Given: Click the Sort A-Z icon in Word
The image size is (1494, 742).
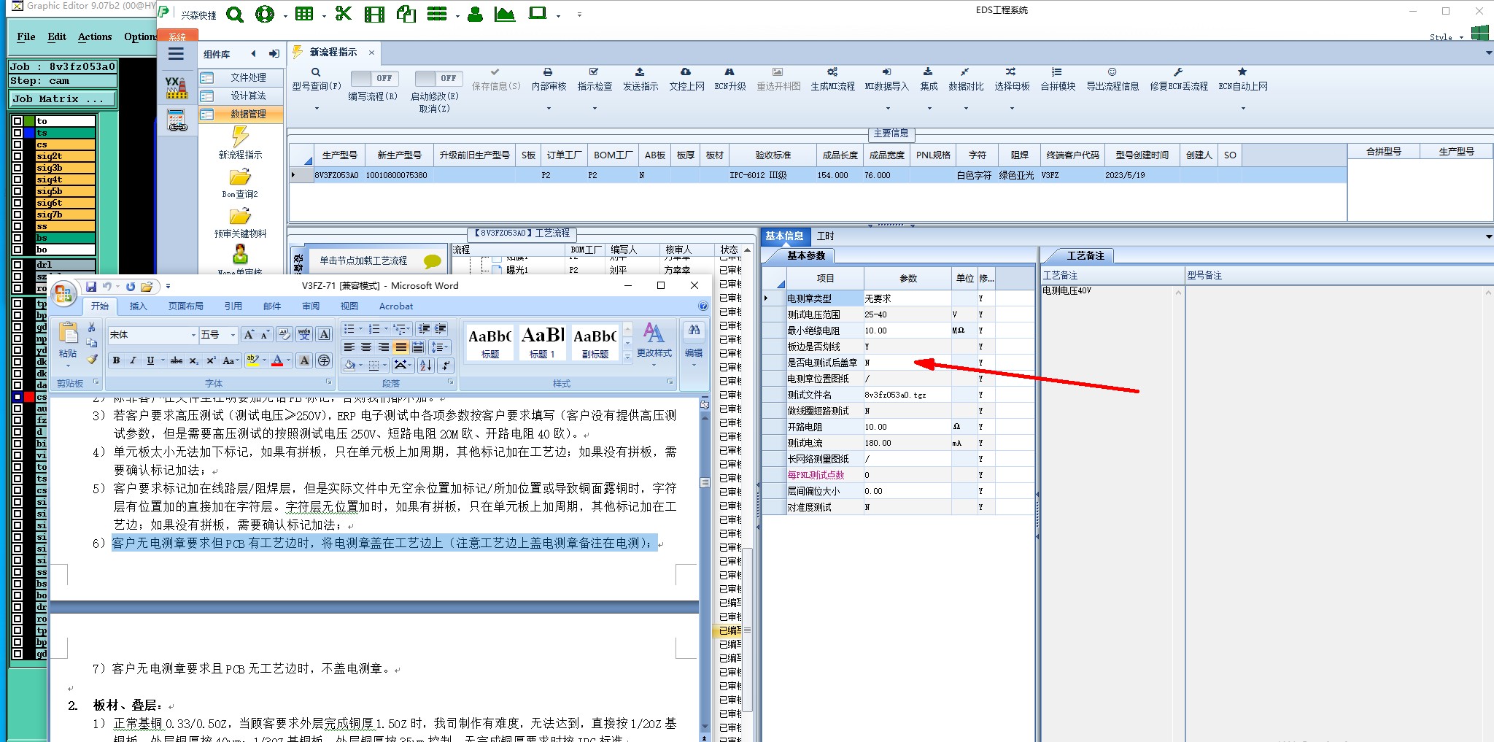Looking at the screenshot, I should click(x=427, y=365).
